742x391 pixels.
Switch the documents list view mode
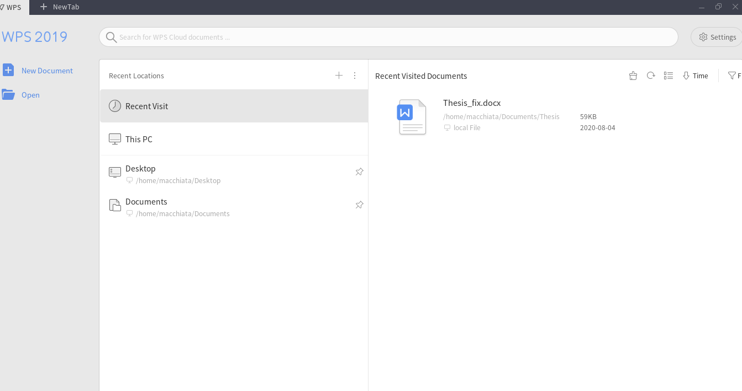(x=669, y=76)
